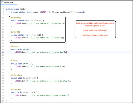Click the @BeforeAll annotation
This screenshot has width=133, height=103.
(16, 18)
